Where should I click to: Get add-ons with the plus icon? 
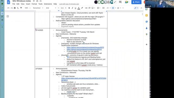click(x=147, y=44)
